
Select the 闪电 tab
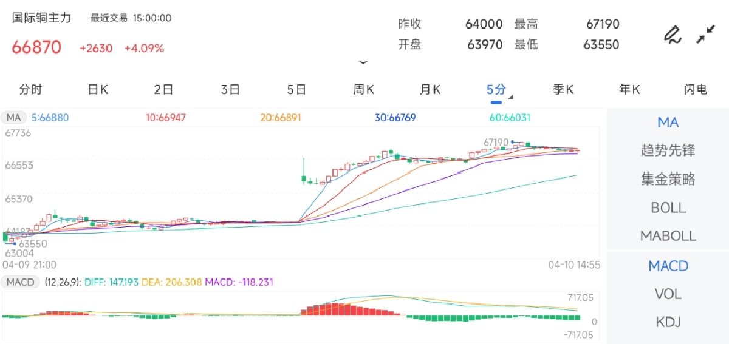696,90
